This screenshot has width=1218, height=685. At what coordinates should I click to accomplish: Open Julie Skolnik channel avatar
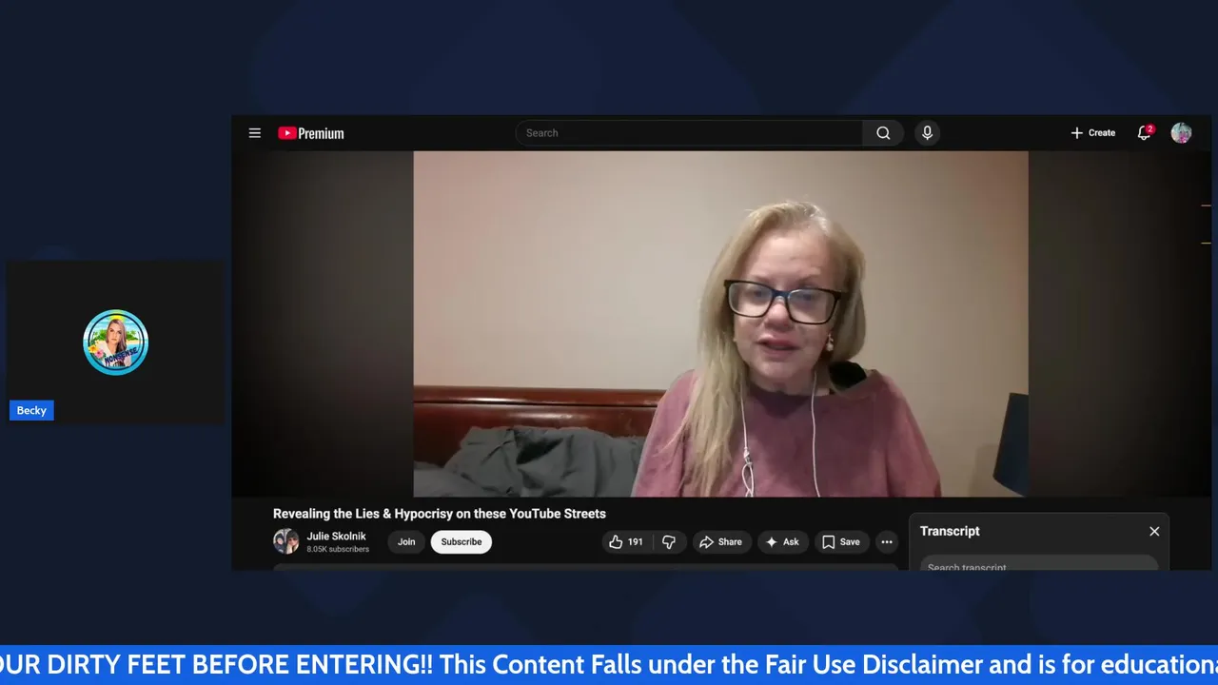coord(285,541)
